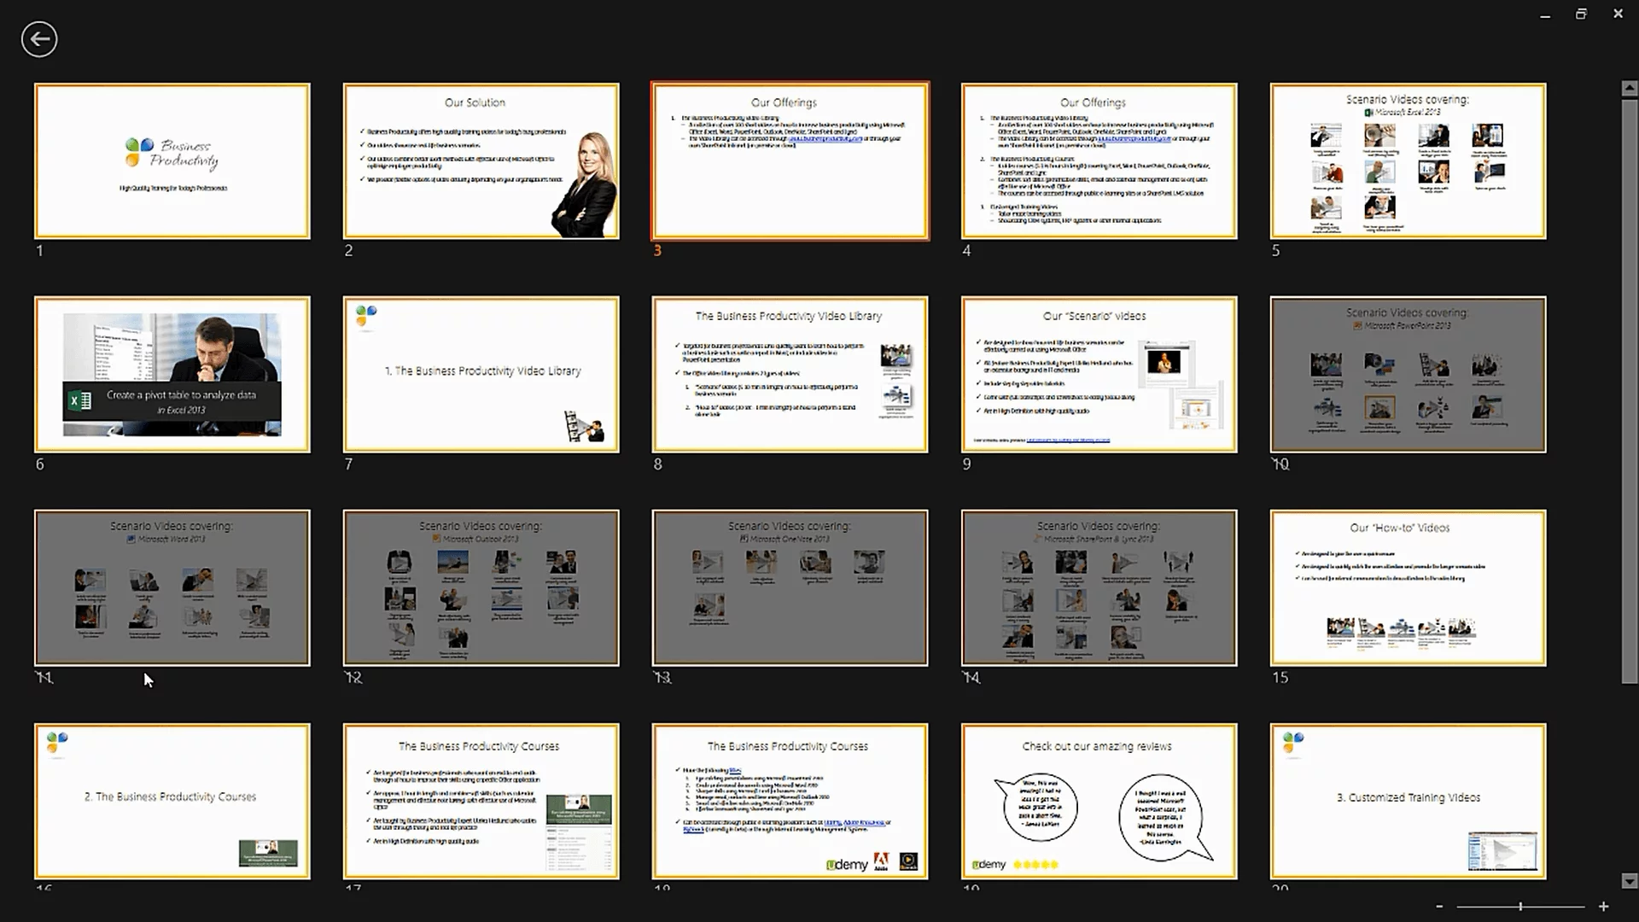The width and height of the screenshot is (1639, 922).
Task: Open slide 15 Our How-to Videos
Action: [1408, 588]
